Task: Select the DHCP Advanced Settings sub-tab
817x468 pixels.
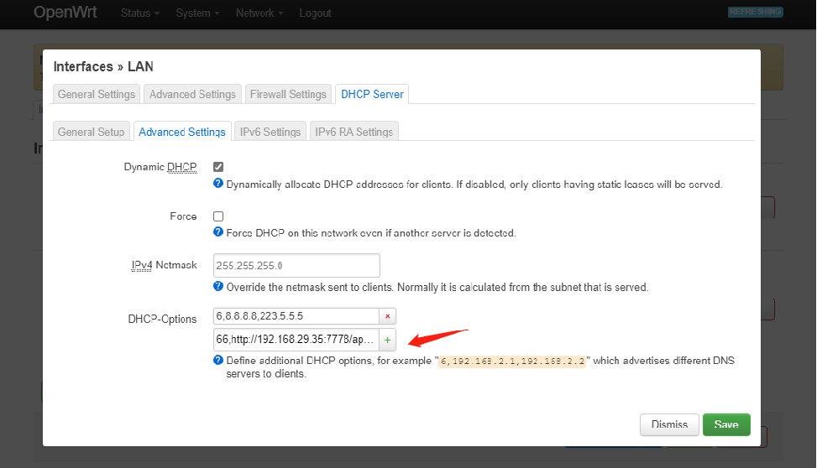Action: pyautogui.click(x=182, y=132)
